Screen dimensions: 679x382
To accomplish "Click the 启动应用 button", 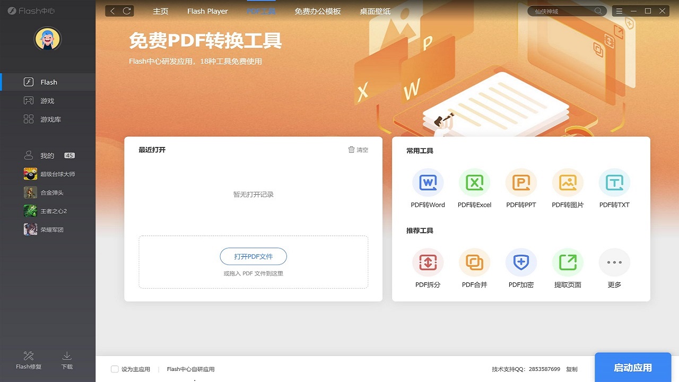I will (633, 367).
